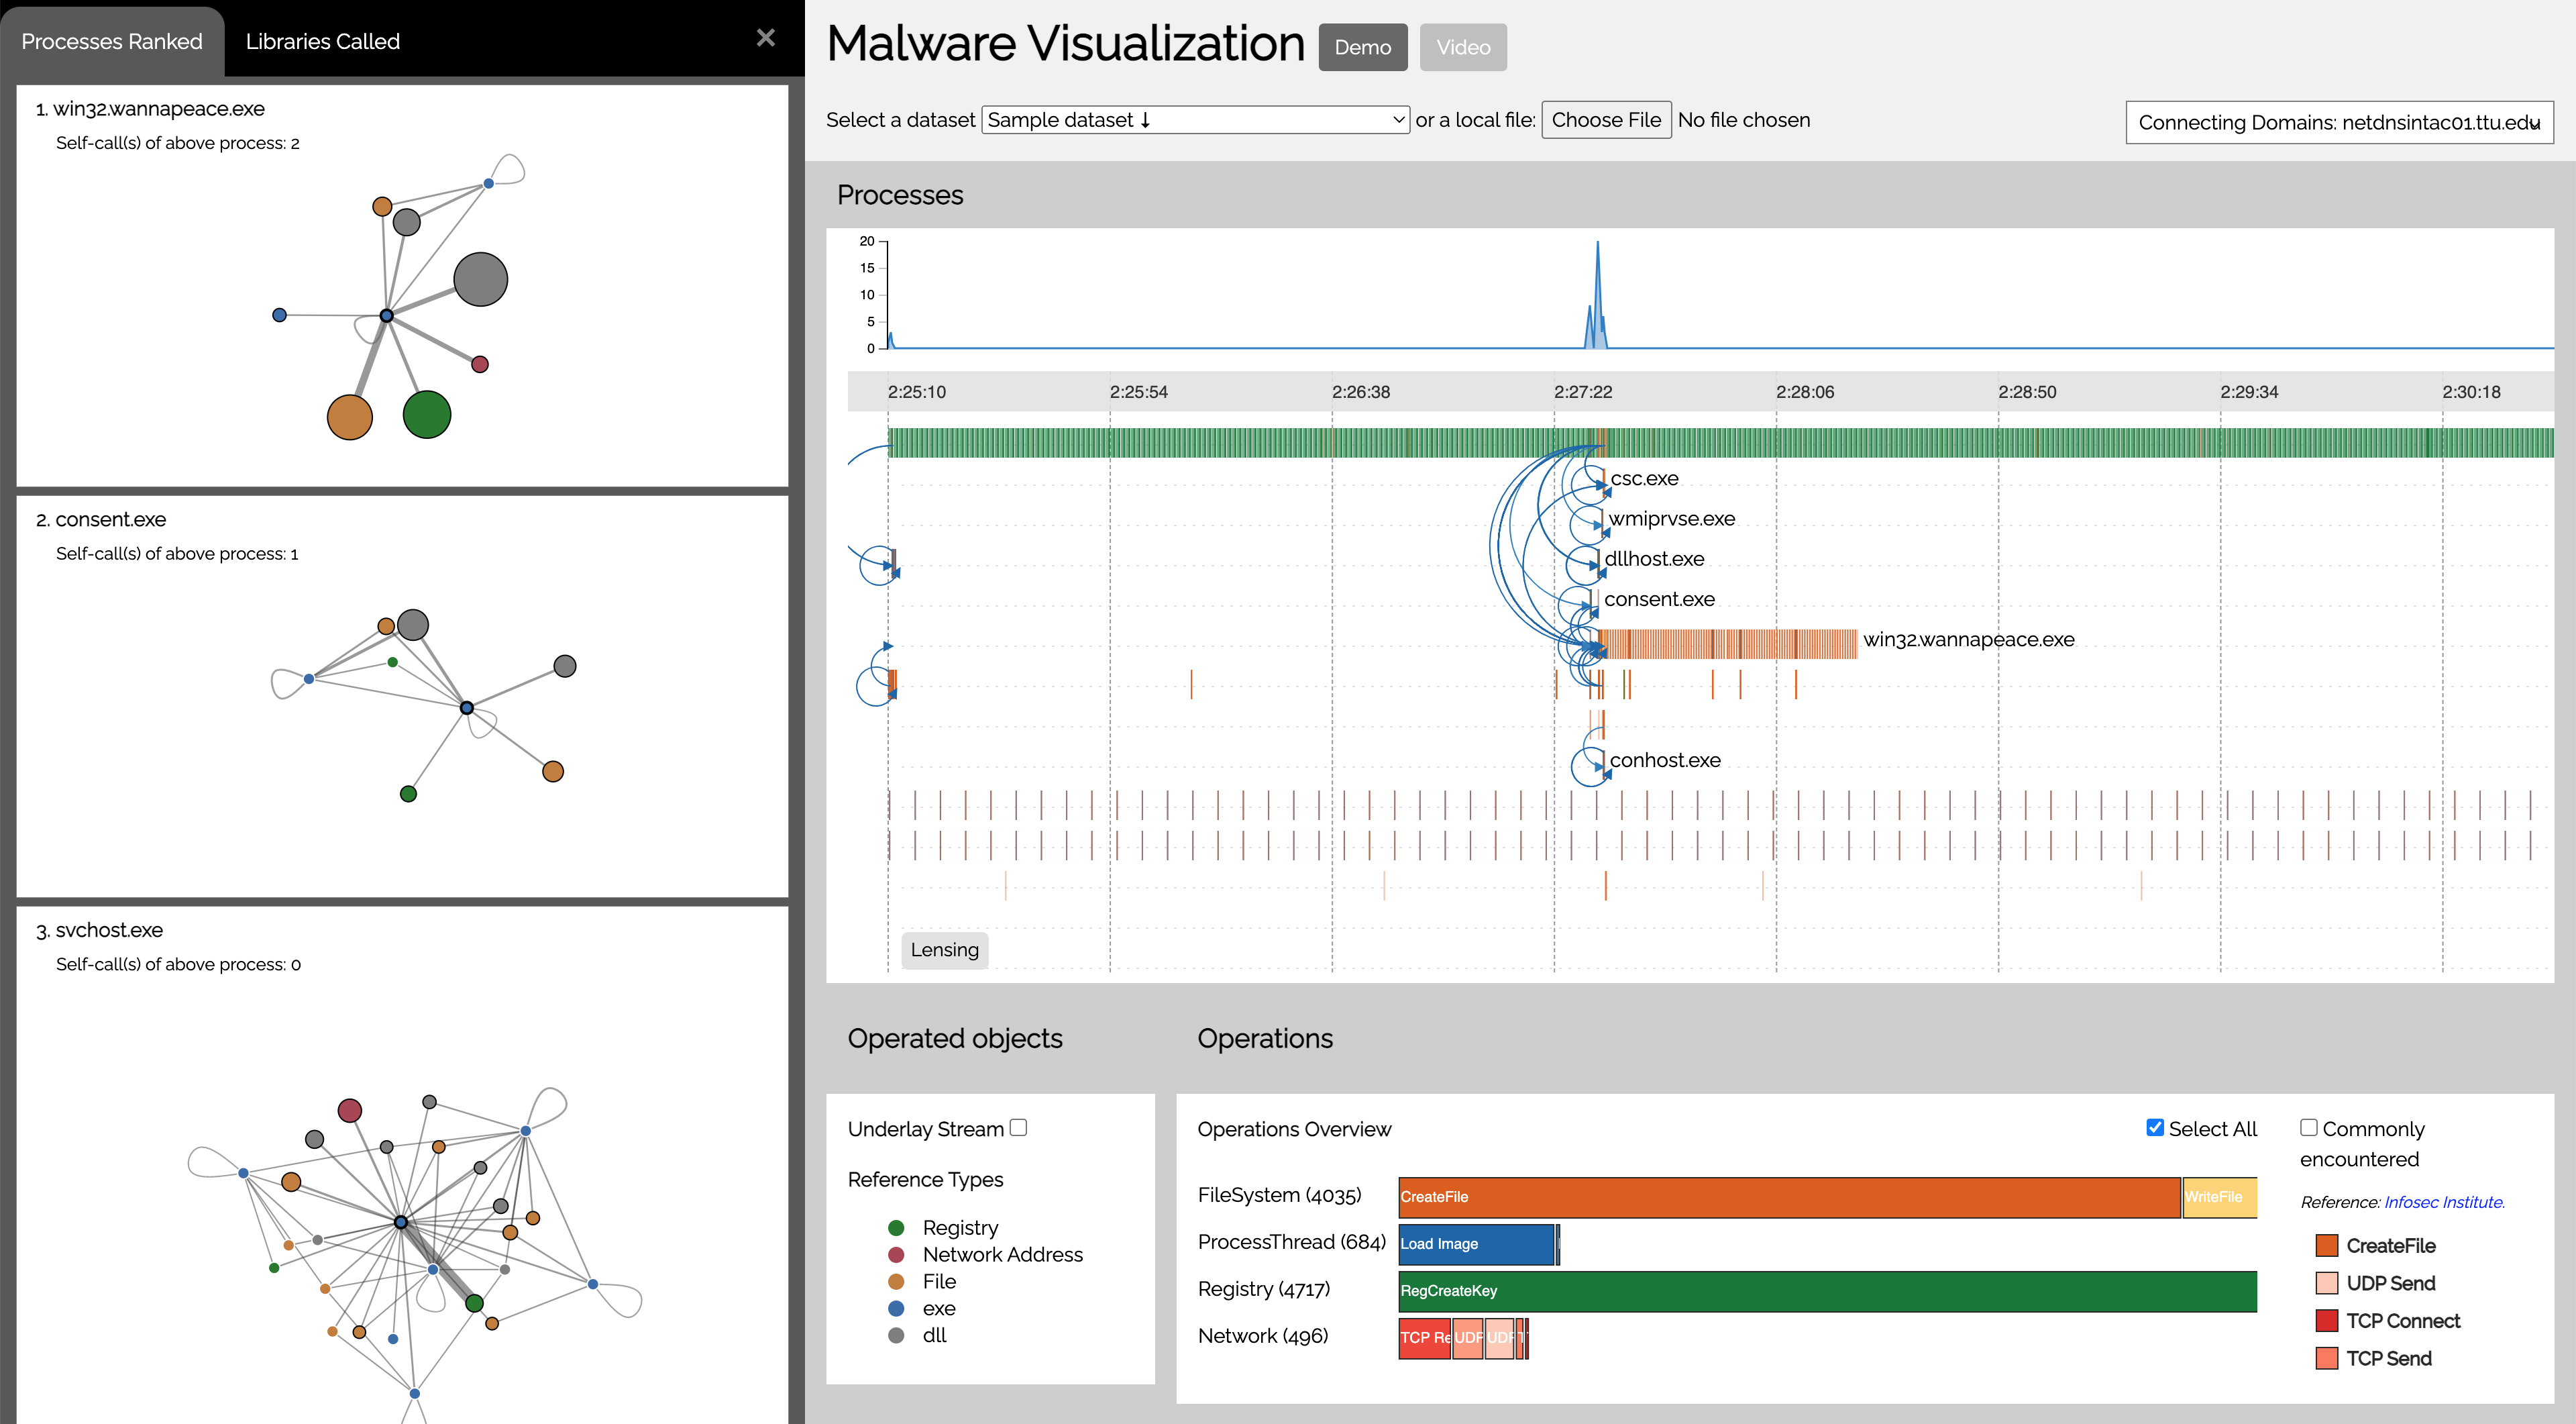This screenshot has width=2576, height=1424.
Task: Switch to the Libraries Called tab
Action: pyautogui.click(x=322, y=41)
